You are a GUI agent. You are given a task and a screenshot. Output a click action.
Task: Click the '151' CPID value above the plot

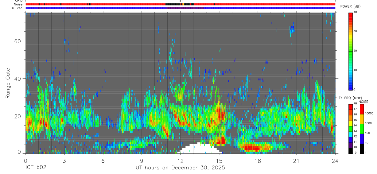[181, 1]
